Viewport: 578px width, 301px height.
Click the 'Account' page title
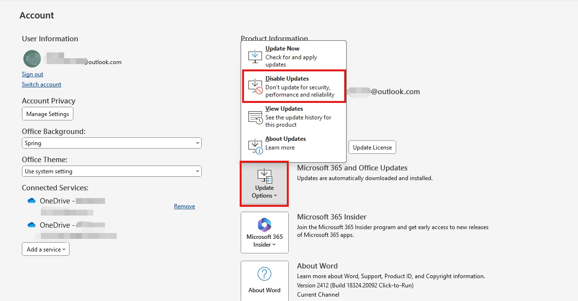point(36,15)
